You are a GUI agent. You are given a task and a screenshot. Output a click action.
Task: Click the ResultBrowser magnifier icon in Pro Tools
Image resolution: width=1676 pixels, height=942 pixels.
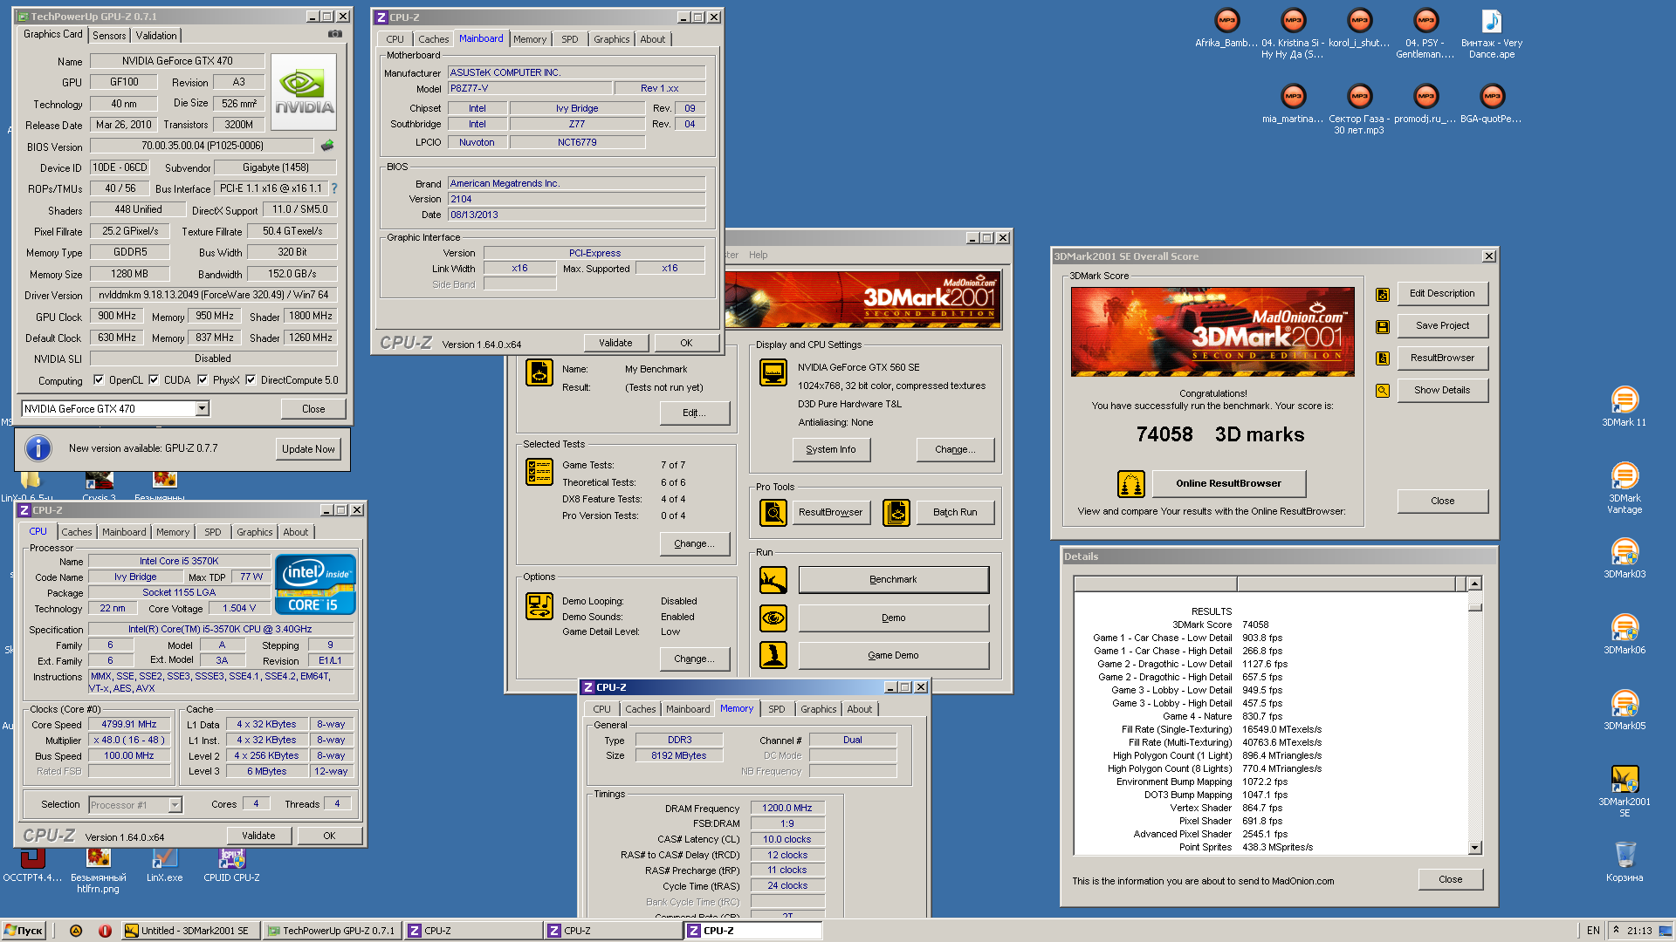pos(773,512)
